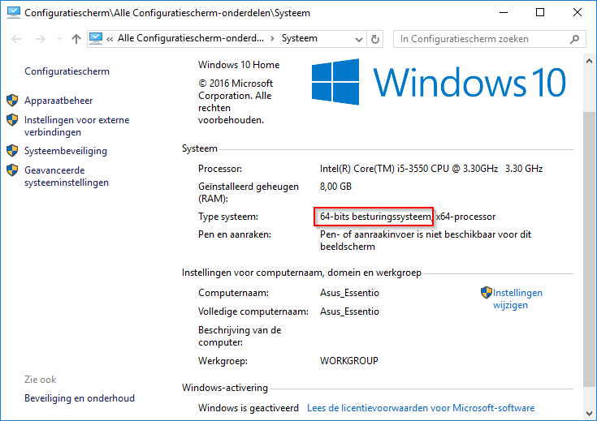Open 'Apparaatbeheer' link
597x421 pixels.
pos(58,101)
